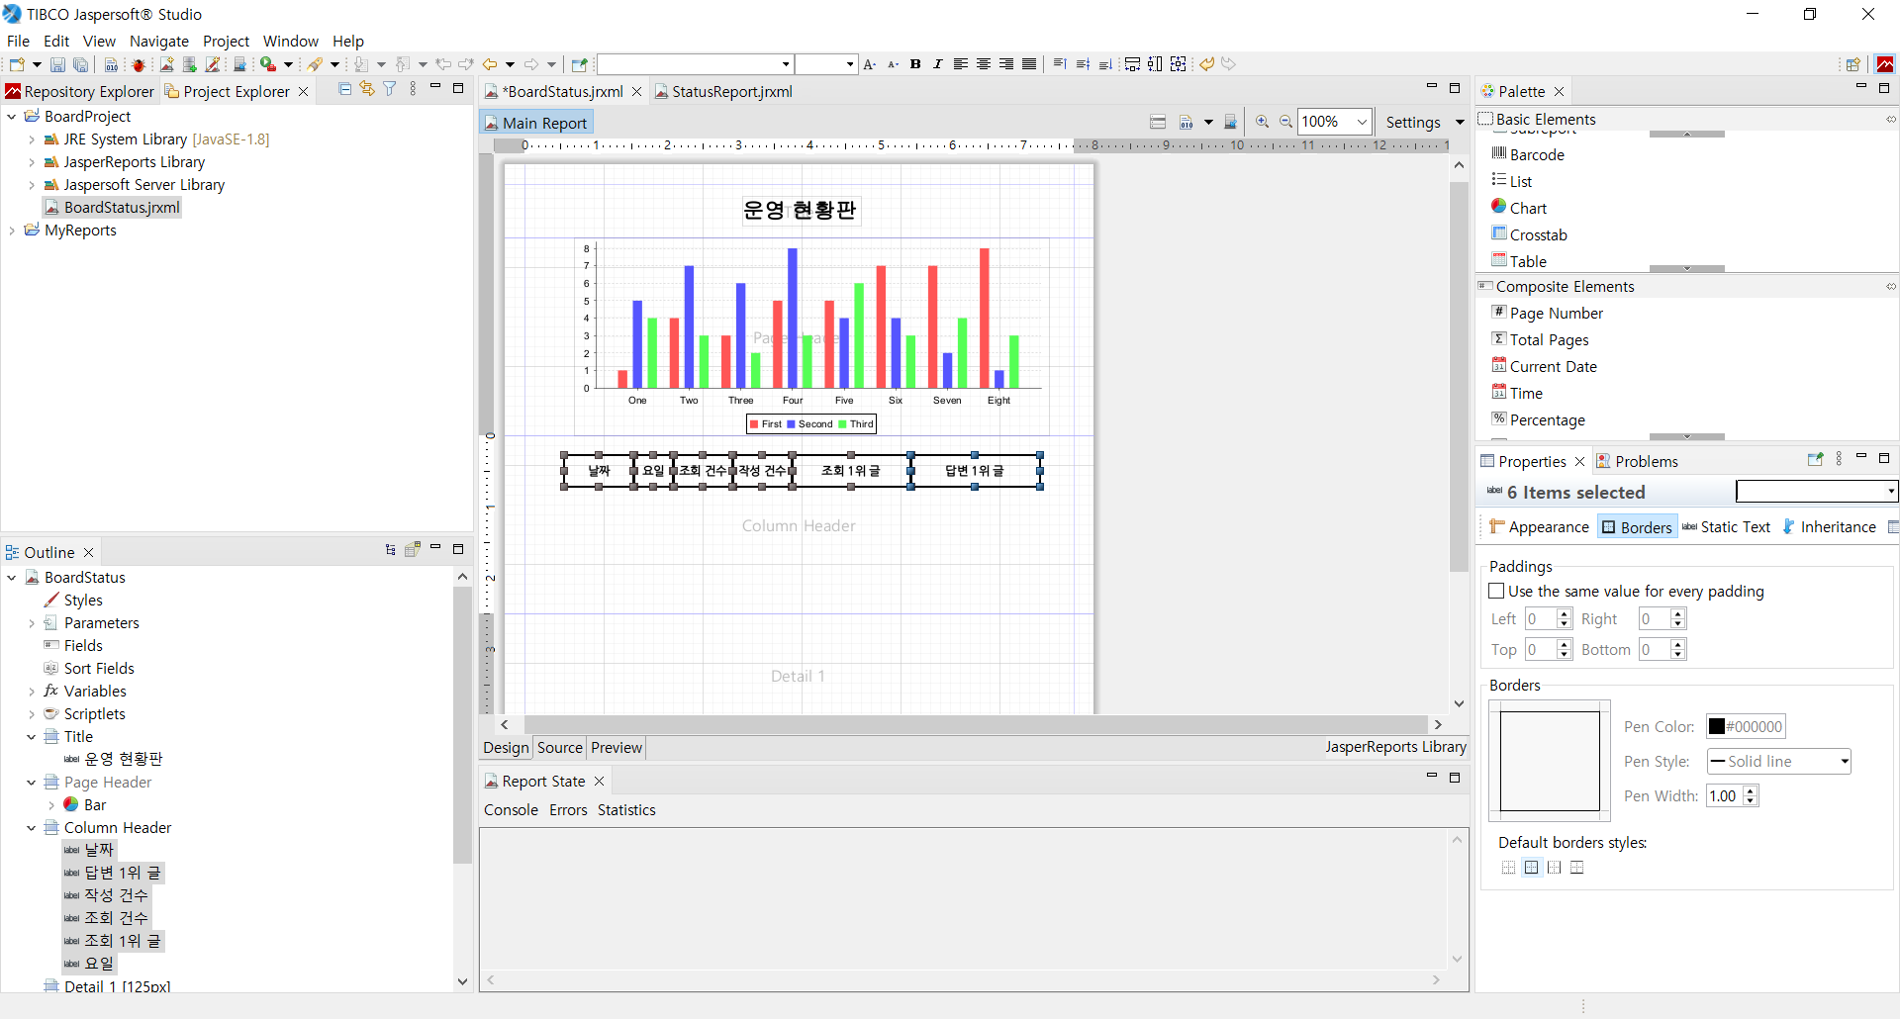Collapse the BoardProject tree node
This screenshot has height=1019, width=1900.
[x=12, y=117]
